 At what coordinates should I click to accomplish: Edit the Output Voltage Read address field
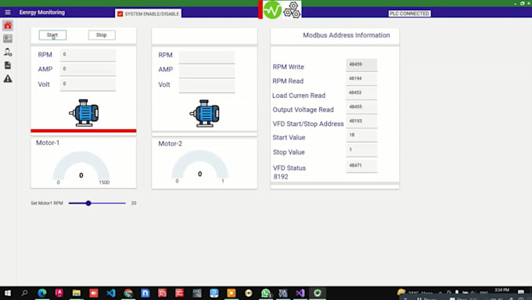pos(361,107)
